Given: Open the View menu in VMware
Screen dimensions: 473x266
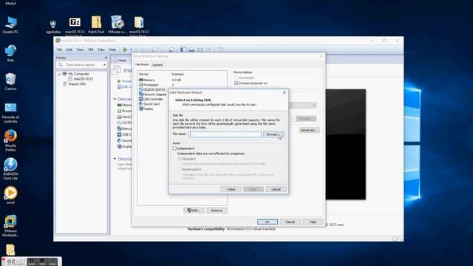Looking at the screenshot, I should pos(80,50).
